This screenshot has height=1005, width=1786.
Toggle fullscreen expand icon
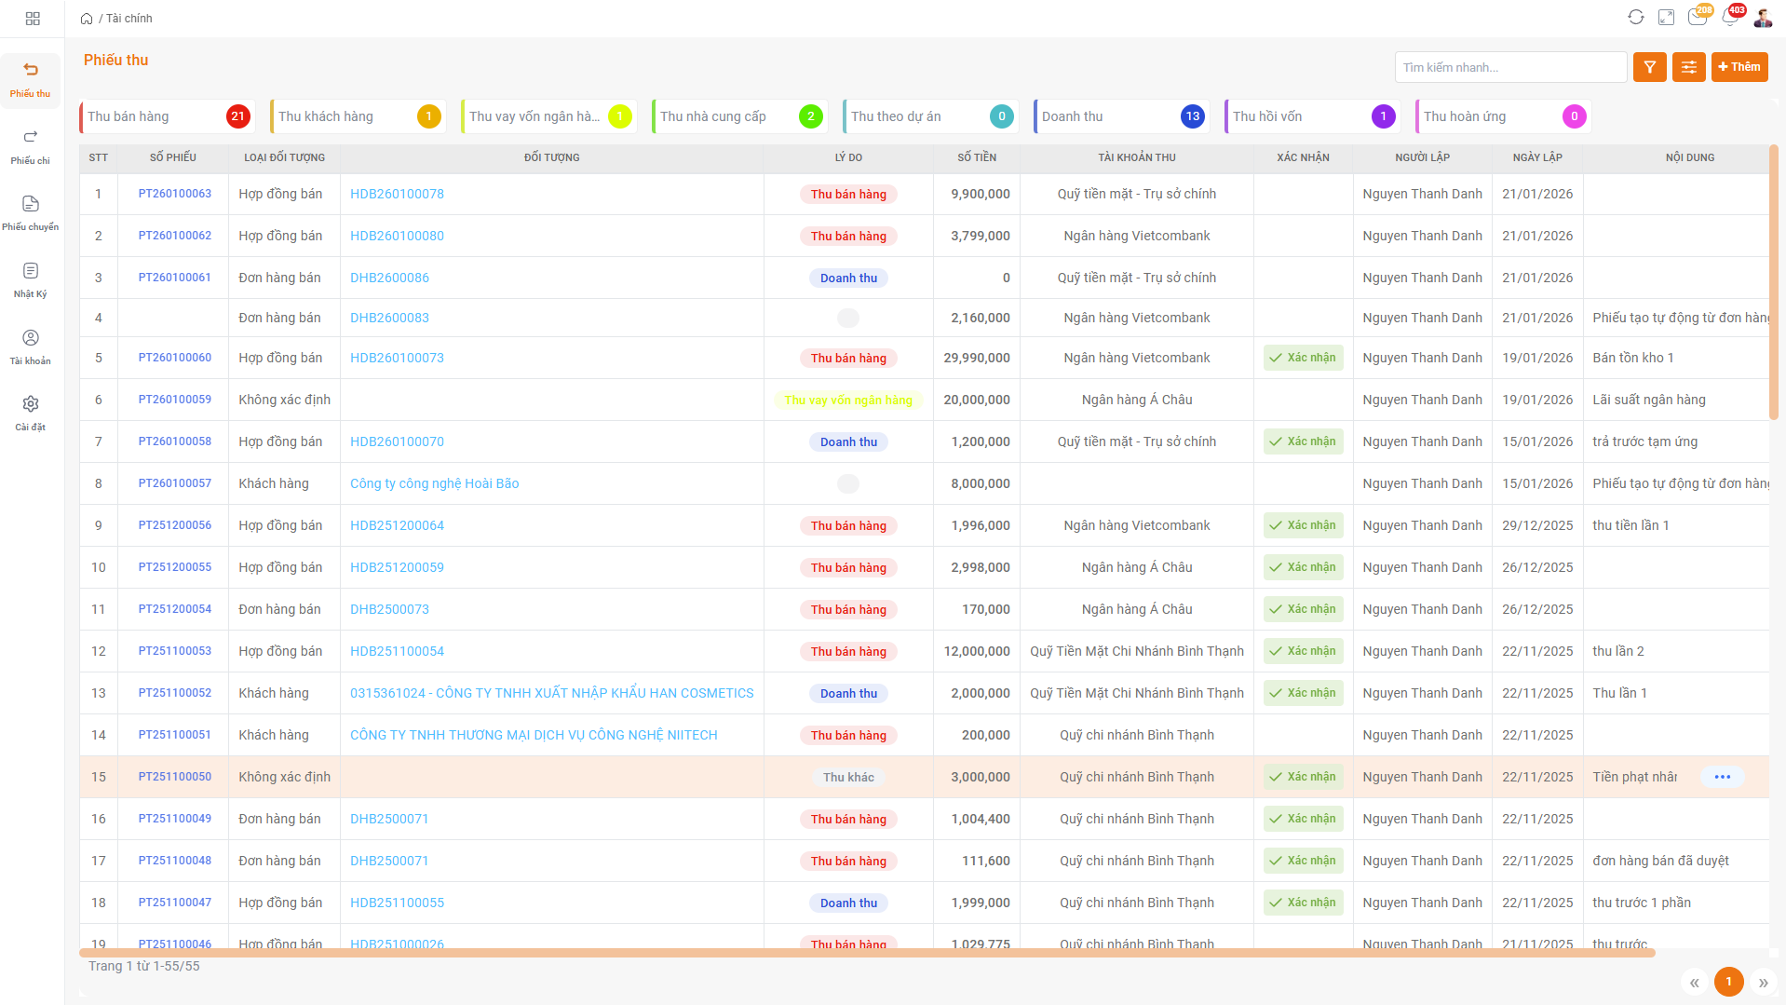(x=1666, y=18)
